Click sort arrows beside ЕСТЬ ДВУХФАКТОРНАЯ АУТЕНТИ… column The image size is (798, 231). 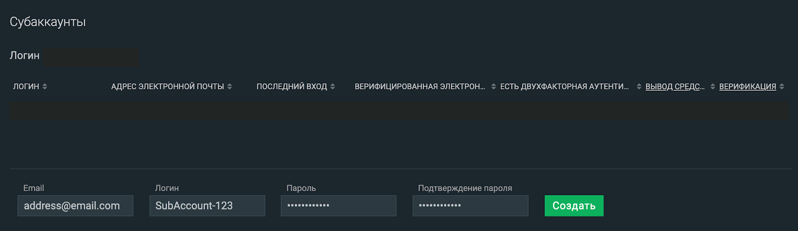click(x=639, y=86)
